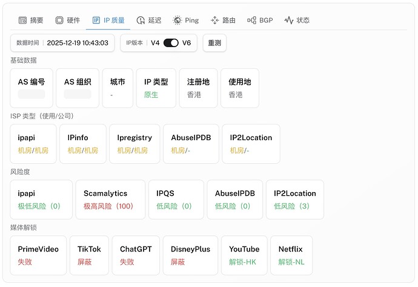Click the IP 质量 tab icon
418x287 pixels.
click(x=96, y=20)
